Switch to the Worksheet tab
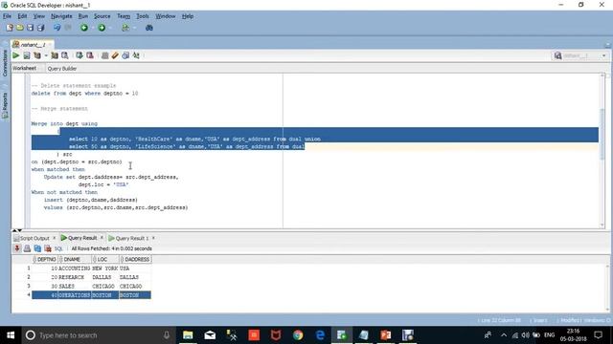The image size is (613, 344). pos(24,68)
